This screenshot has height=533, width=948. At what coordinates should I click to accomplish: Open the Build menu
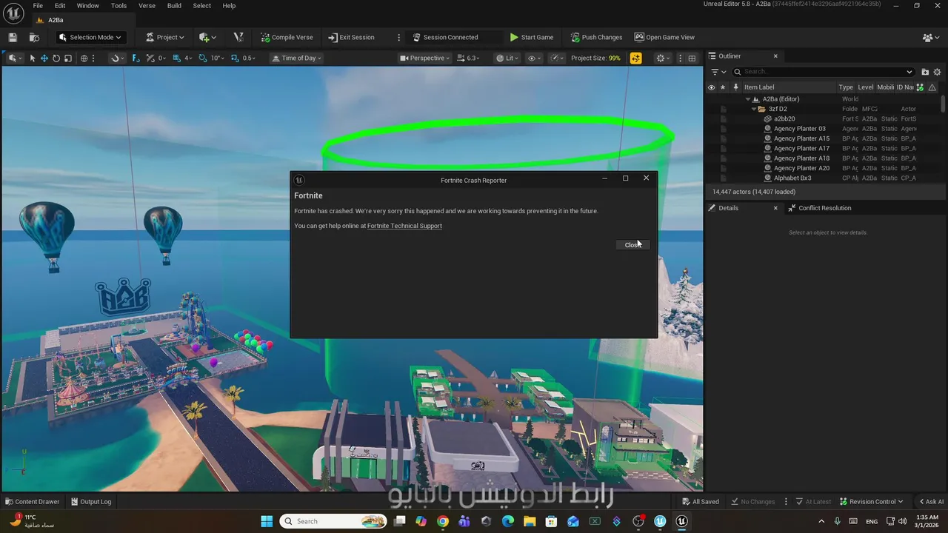[174, 6]
